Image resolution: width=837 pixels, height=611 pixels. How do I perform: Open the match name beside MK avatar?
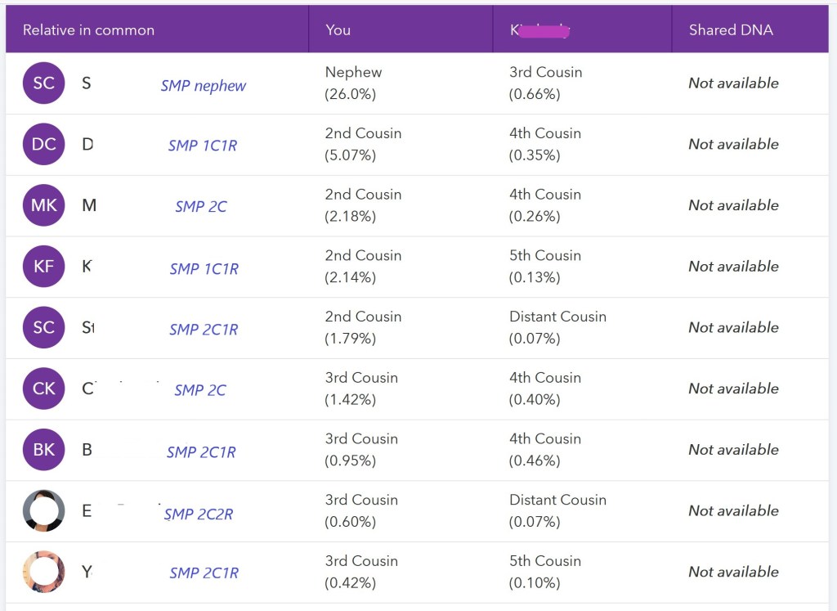click(89, 205)
